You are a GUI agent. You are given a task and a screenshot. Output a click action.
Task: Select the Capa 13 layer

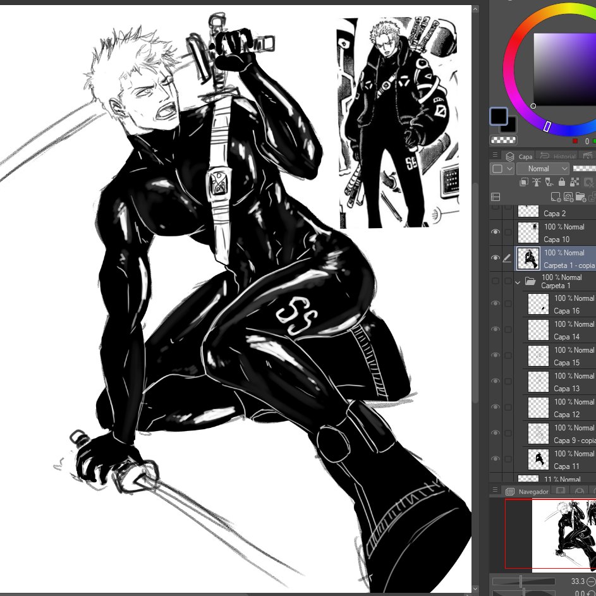point(559,382)
